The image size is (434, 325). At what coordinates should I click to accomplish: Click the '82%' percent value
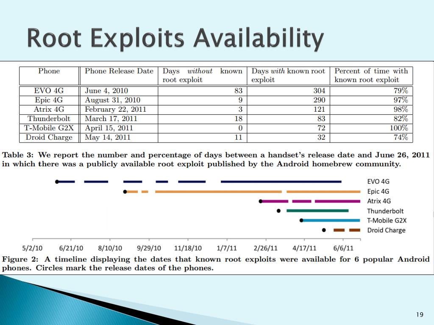click(401, 119)
